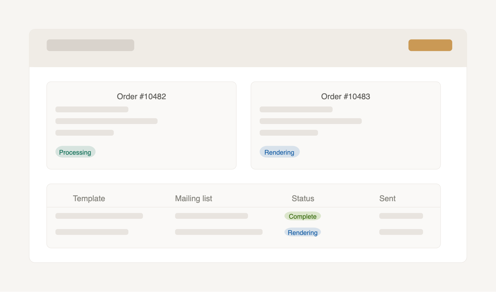Sort by the Sent column header
The image size is (496, 299).
387,198
